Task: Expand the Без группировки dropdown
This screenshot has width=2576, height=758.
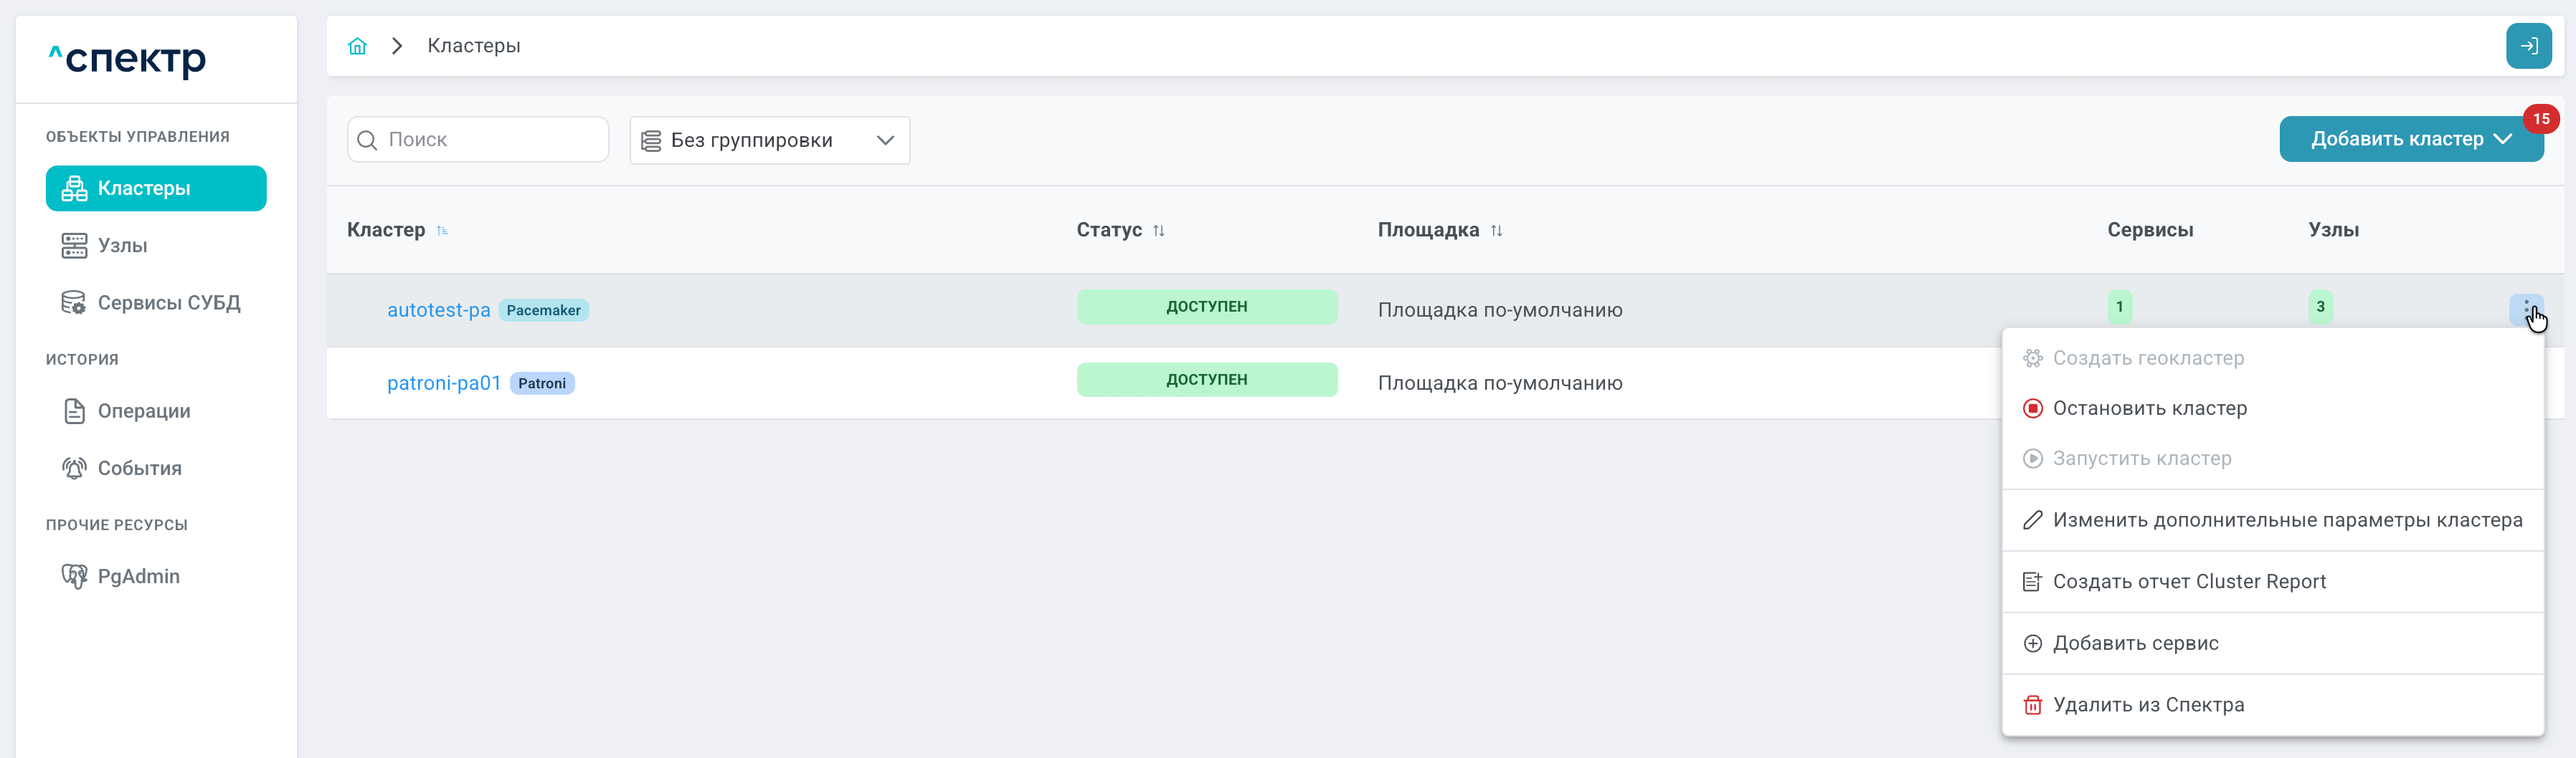Action: coord(769,140)
